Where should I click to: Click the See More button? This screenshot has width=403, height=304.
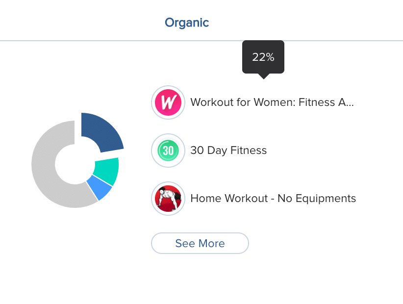(x=200, y=243)
